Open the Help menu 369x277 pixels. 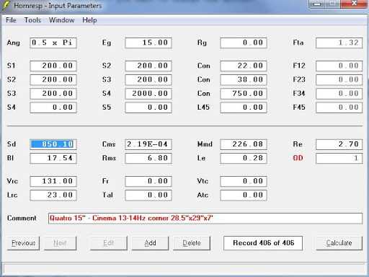(89, 20)
